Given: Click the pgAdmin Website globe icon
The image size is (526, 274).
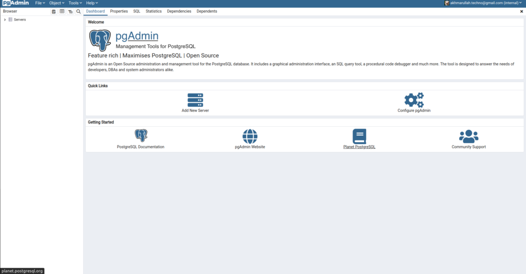Looking at the screenshot, I should 250,136.
